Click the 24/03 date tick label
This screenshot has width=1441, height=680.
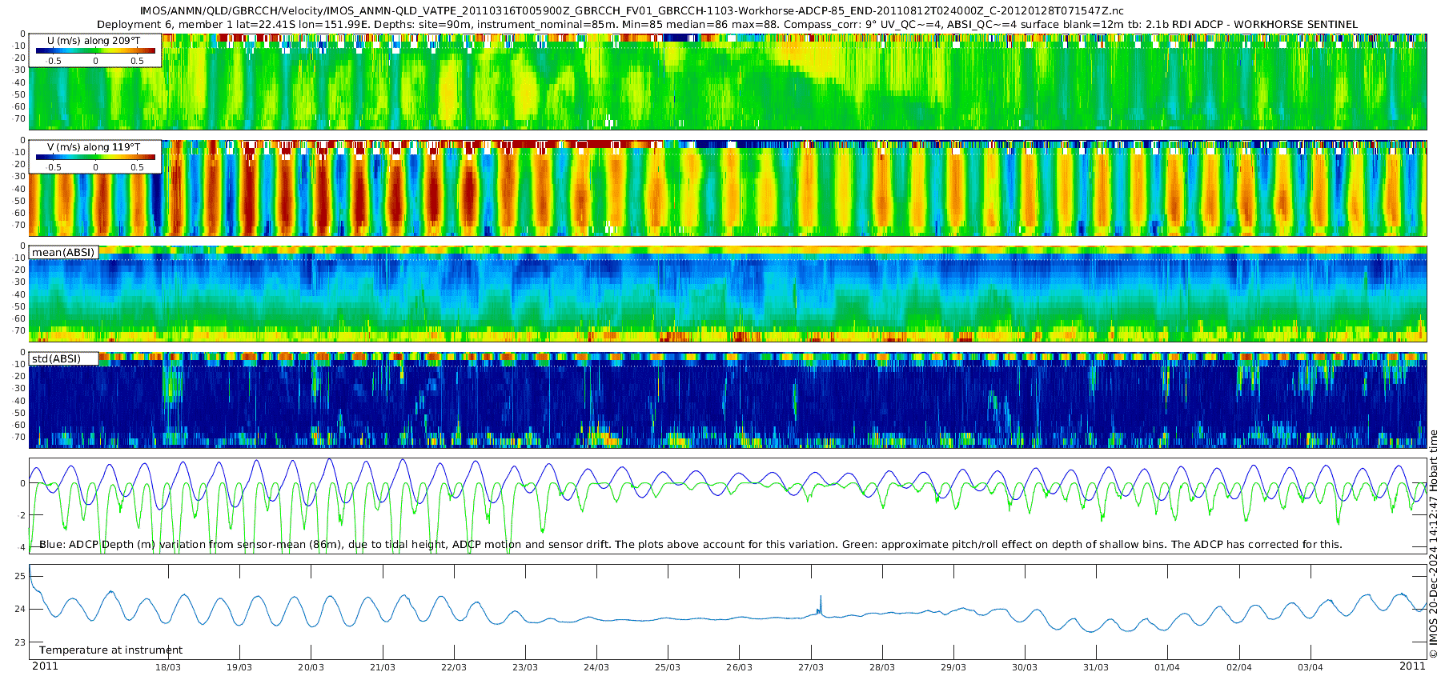[596, 667]
